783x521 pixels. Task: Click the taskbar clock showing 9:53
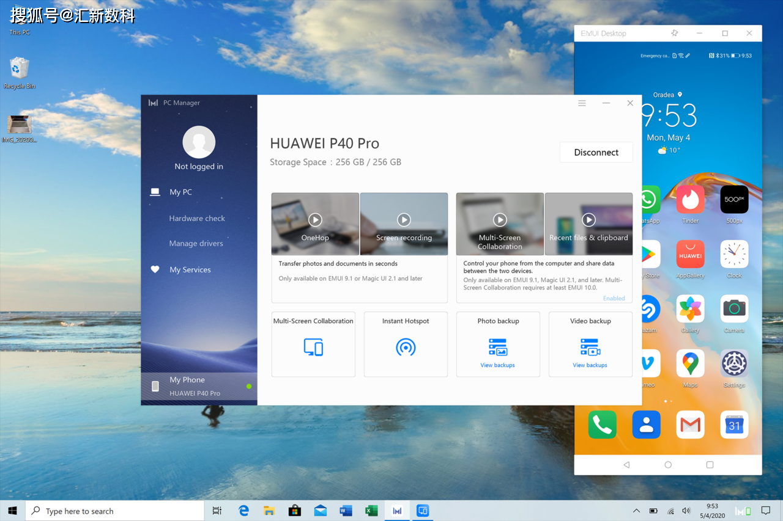(713, 511)
